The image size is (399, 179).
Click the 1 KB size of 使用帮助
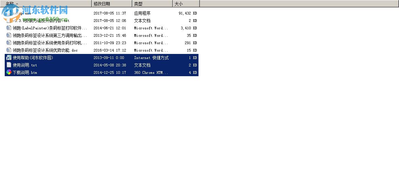193,58
